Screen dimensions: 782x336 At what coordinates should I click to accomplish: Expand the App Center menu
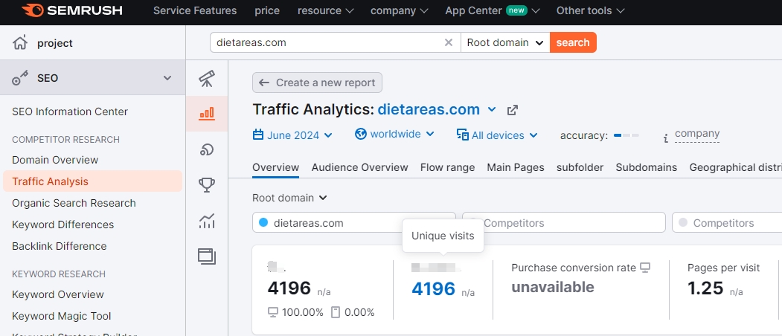493,10
